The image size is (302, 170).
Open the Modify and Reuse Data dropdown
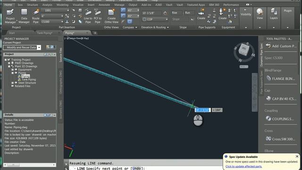[x=39, y=47]
